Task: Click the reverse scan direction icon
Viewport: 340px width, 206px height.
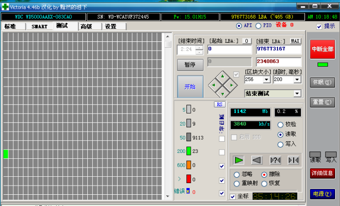Action: (x=257, y=160)
